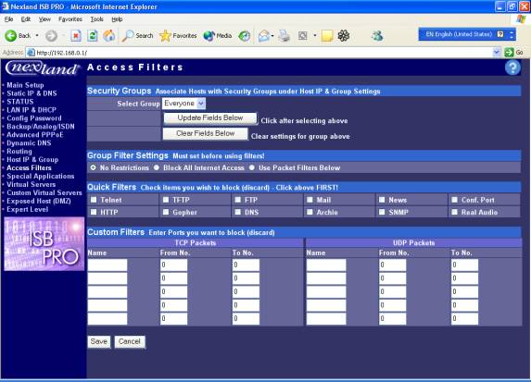The width and height of the screenshot is (531, 382).
Task: Click the ISB PRO banner image
Action: tap(44, 244)
